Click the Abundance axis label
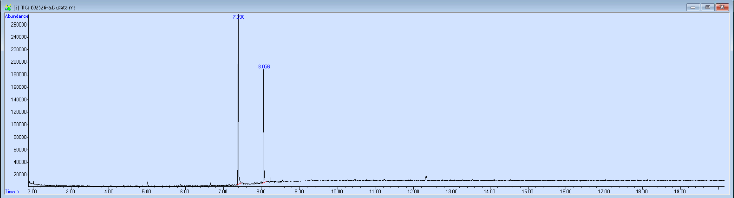 pyautogui.click(x=17, y=16)
